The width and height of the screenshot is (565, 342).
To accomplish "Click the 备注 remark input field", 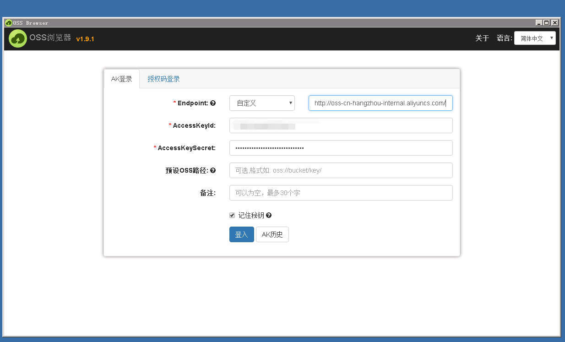I will 341,193.
